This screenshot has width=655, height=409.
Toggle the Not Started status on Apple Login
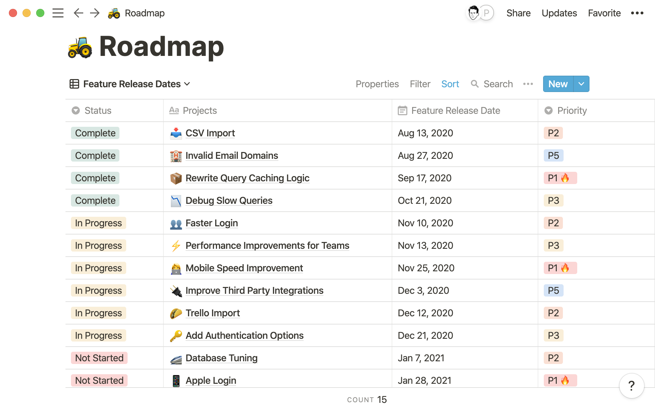point(99,380)
